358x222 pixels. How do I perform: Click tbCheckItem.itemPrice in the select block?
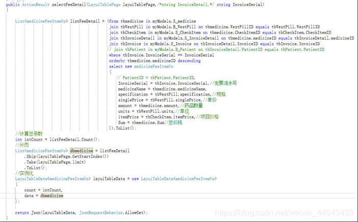[170, 117]
